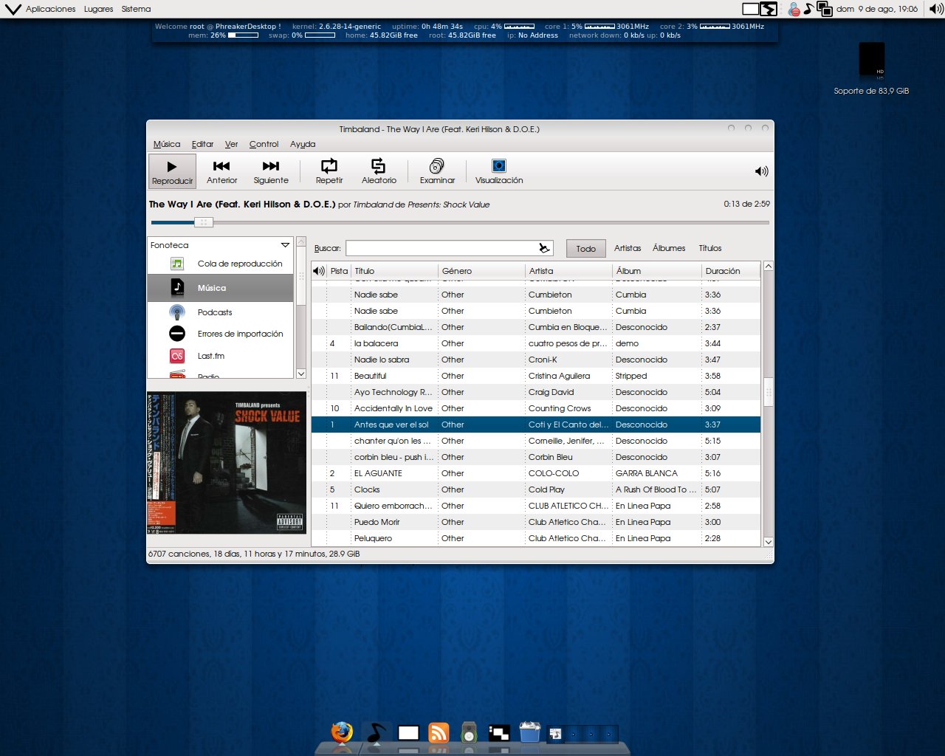
Task: Select the song Clocks by Cold Play
Action: tap(536, 489)
